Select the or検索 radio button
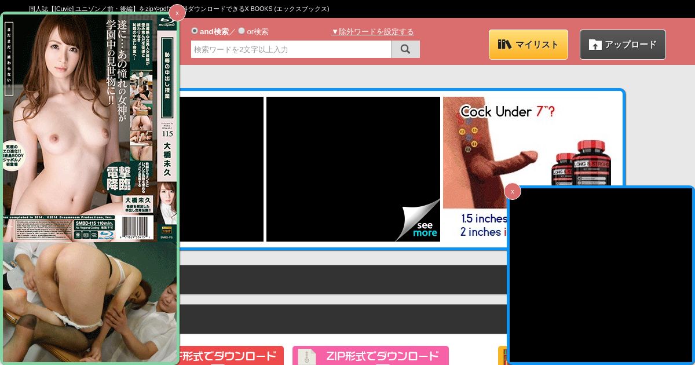The width and height of the screenshot is (695, 365). pos(242,31)
